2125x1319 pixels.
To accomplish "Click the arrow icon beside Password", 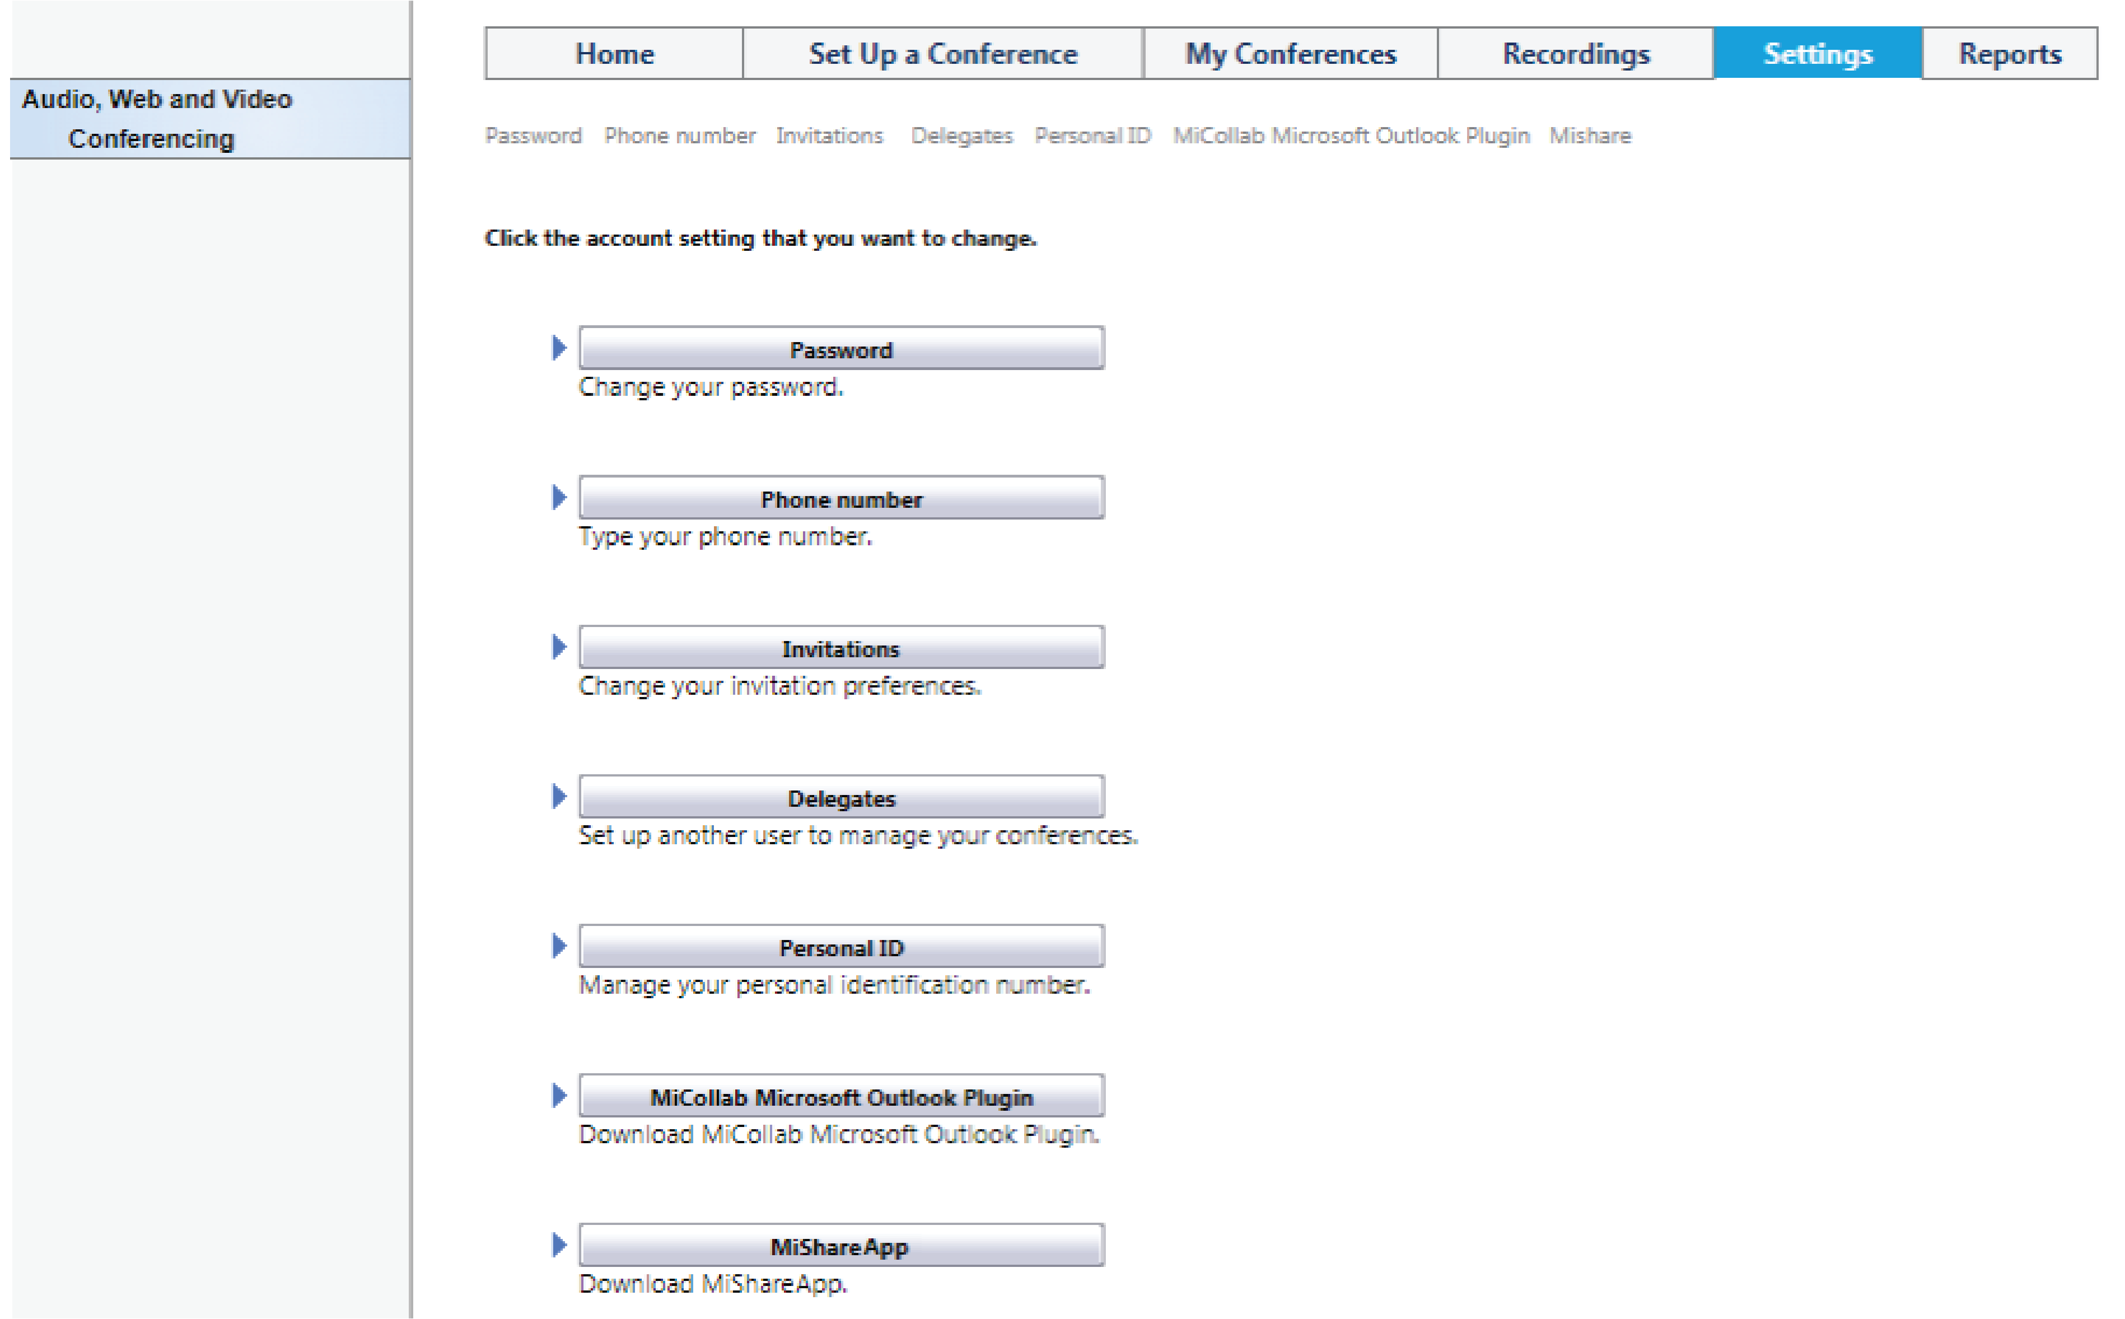I will 559,348.
